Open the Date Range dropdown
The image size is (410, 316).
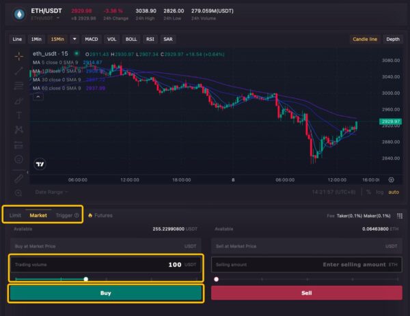click(x=51, y=192)
